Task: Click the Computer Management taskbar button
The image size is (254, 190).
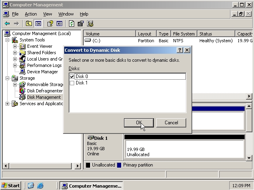Action: (91, 186)
